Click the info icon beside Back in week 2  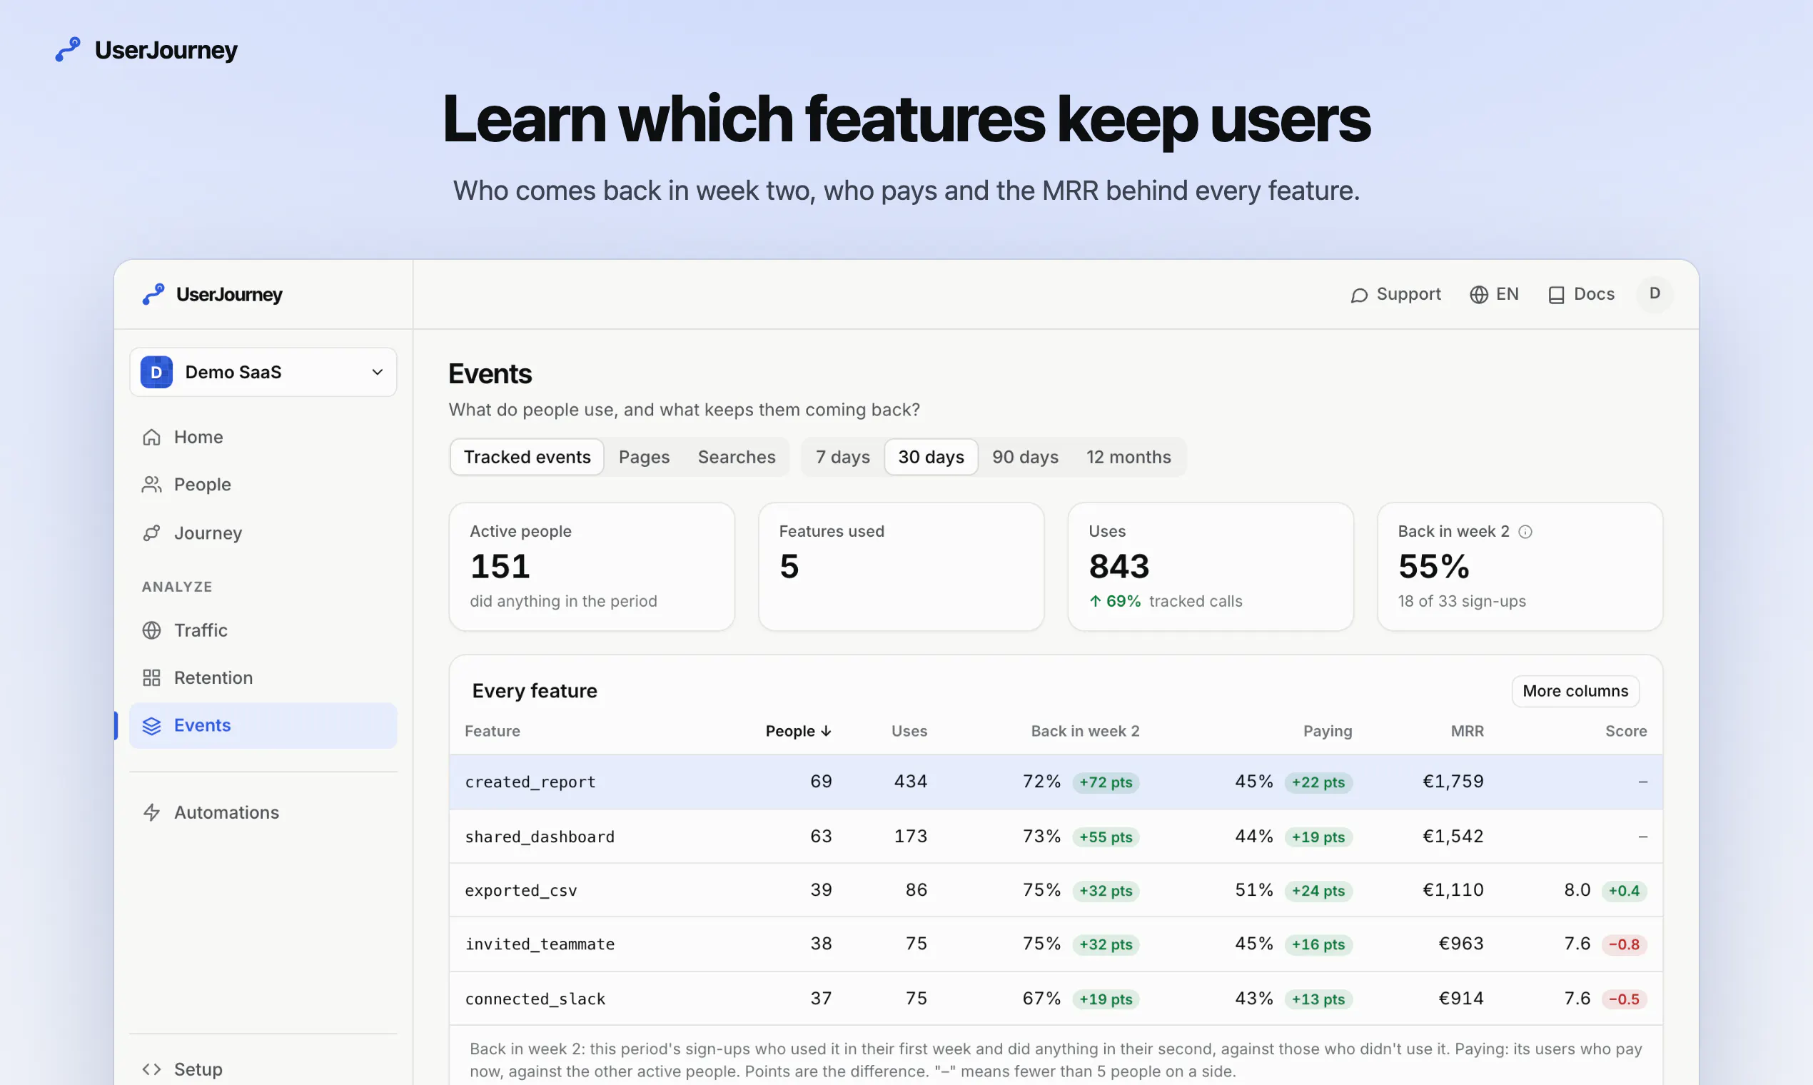pyautogui.click(x=1525, y=532)
